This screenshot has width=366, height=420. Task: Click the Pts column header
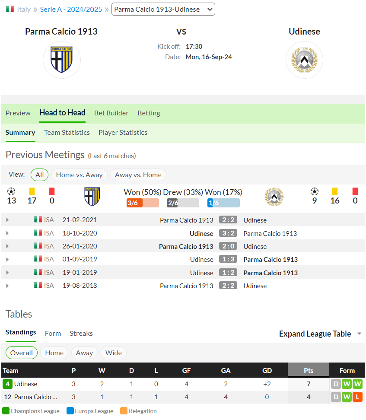tap(309, 370)
